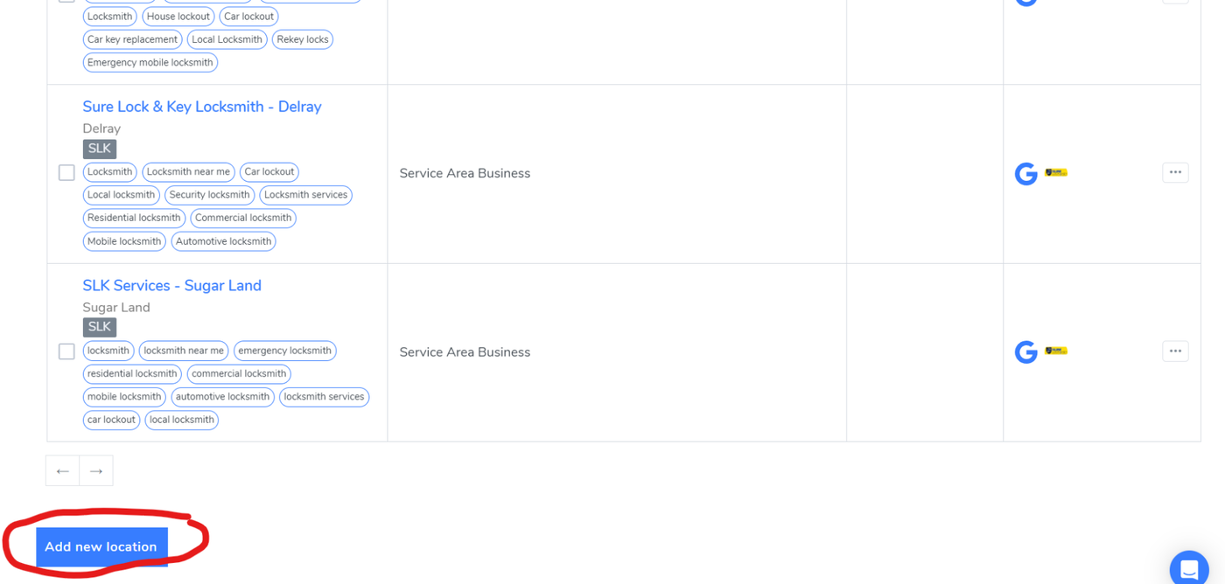Select the Sure Lock & Key Delray checkbox
Image resolution: width=1225 pixels, height=584 pixels.
[x=66, y=173]
